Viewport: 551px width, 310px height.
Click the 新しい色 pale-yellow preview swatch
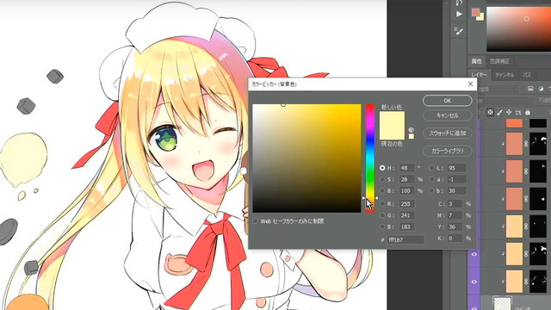tap(393, 119)
